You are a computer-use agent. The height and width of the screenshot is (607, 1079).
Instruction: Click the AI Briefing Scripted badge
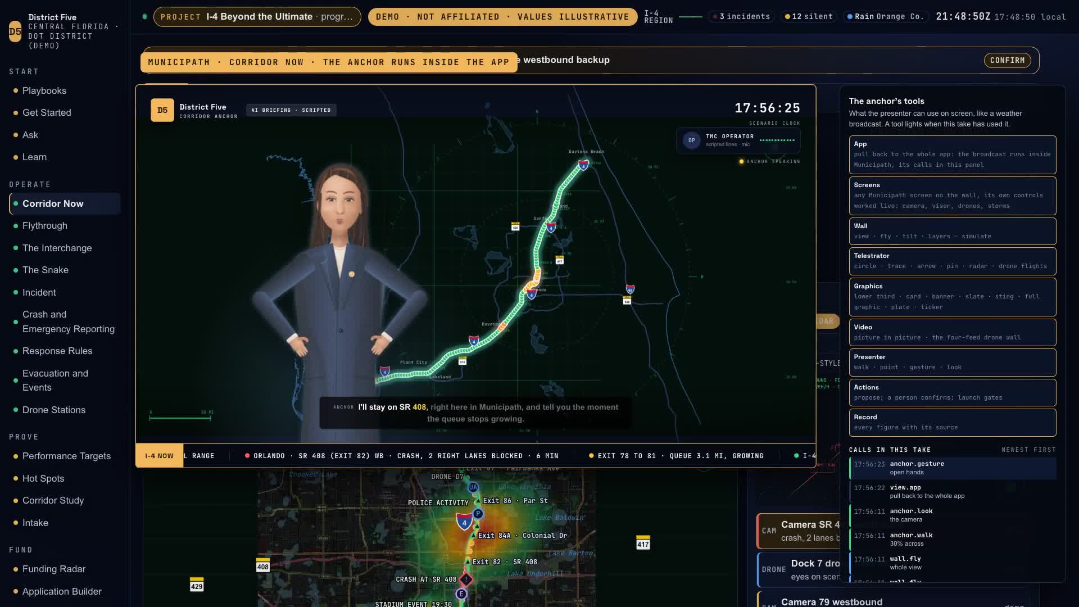pos(291,110)
